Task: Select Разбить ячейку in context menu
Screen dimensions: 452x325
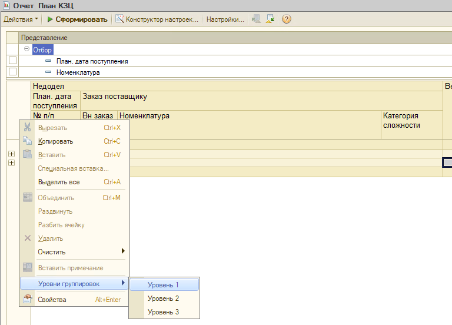Action: tap(74, 225)
